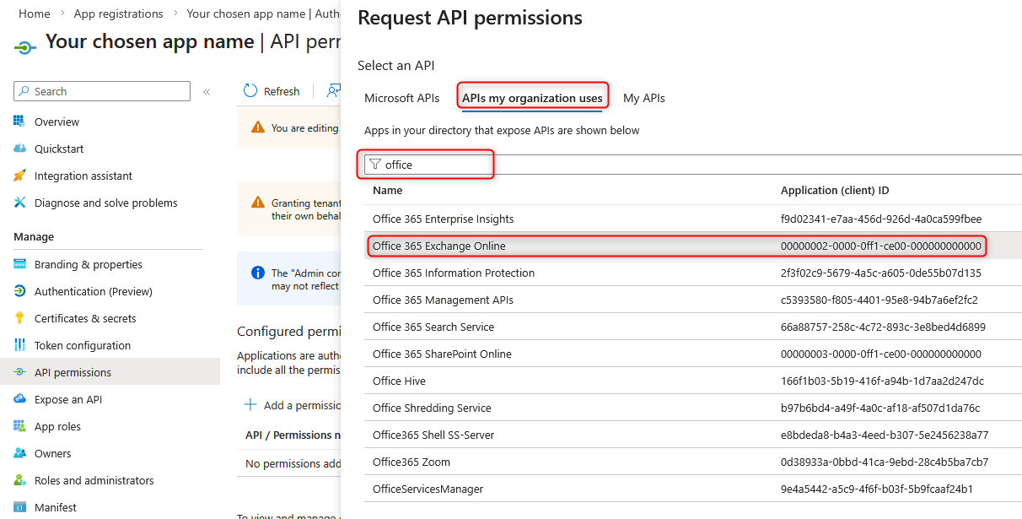Select the My APIs tab
This screenshot has height=519, width=1022.
[643, 98]
